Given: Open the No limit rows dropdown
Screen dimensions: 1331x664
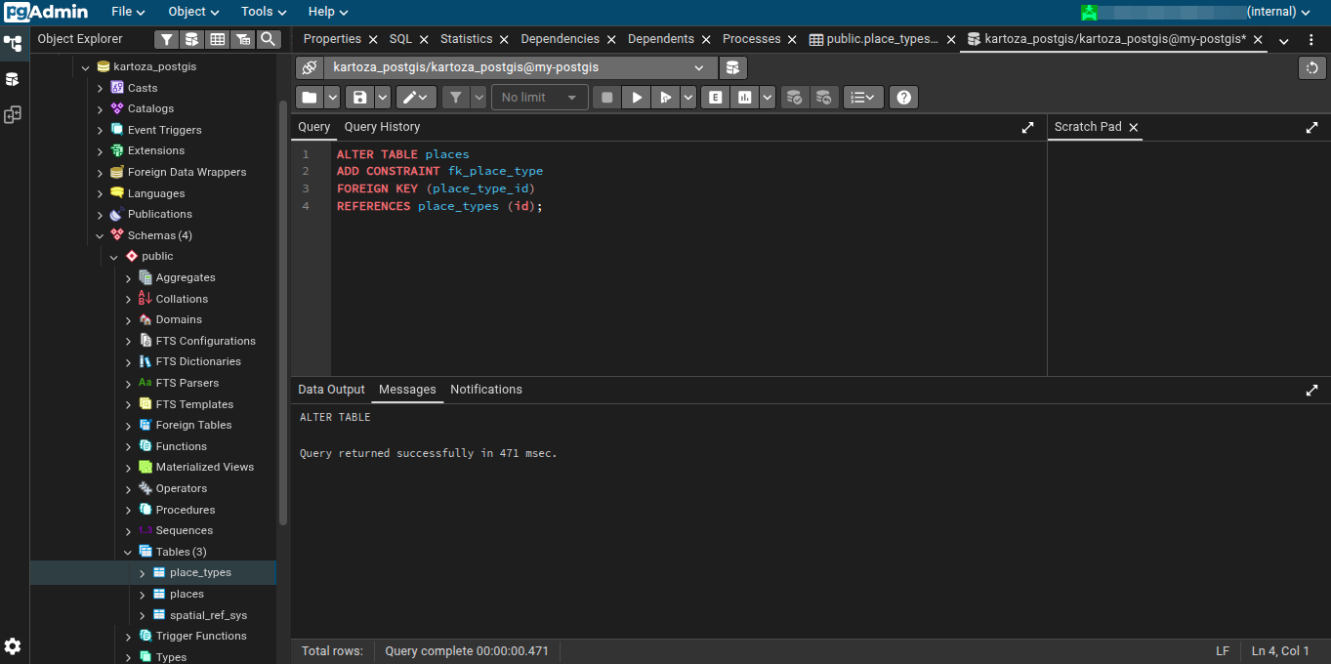Looking at the screenshot, I should click(x=540, y=98).
